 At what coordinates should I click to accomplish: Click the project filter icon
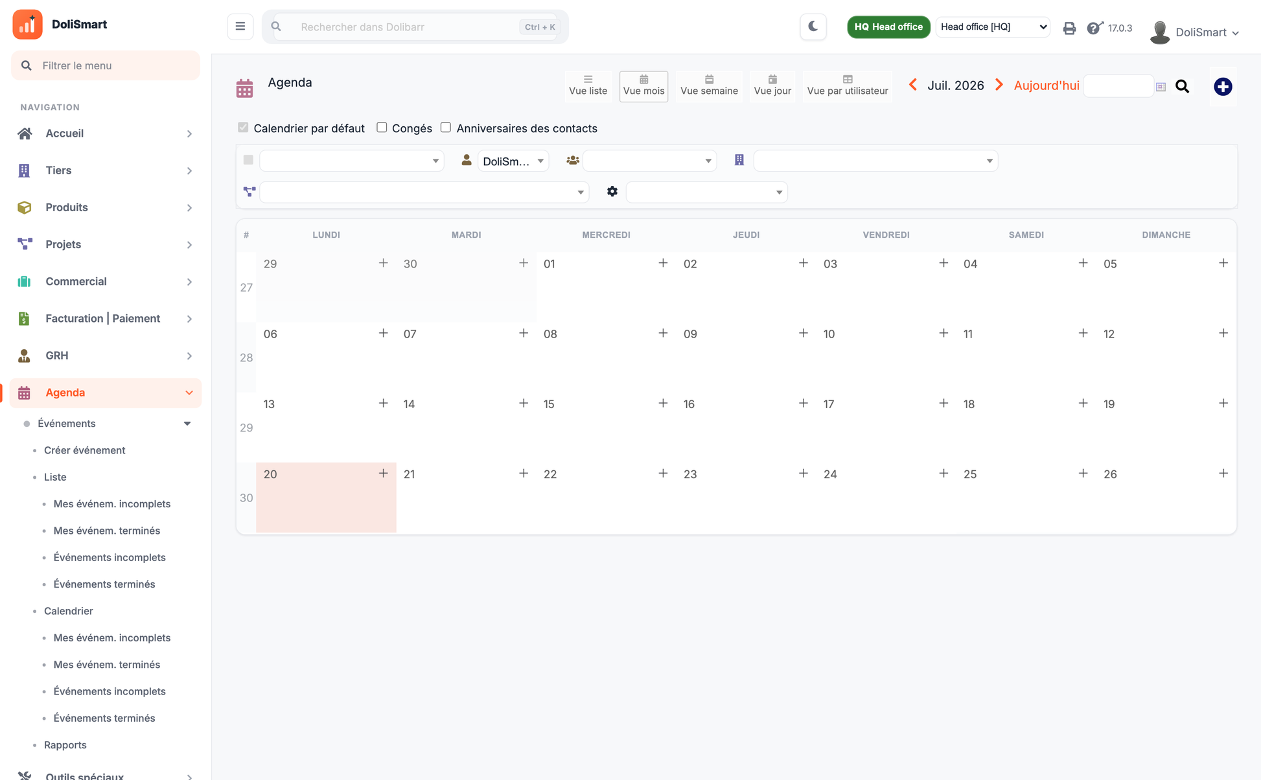coord(249,192)
